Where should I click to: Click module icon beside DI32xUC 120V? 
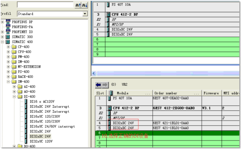26,141
